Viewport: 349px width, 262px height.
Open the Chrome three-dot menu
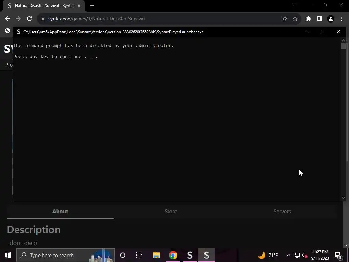click(x=342, y=19)
